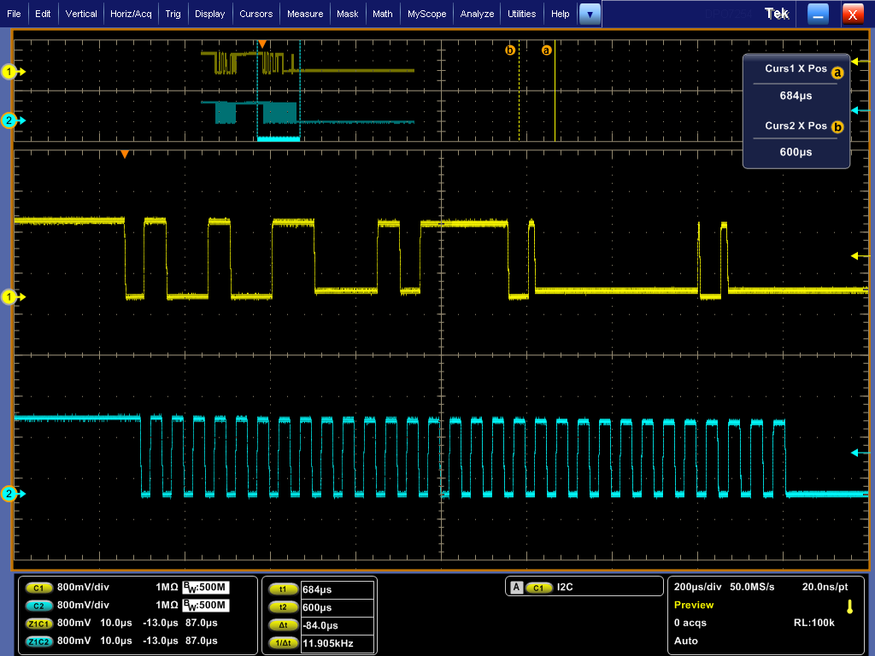Click the 200µs/div horizontal scale readout

pyautogui.click(x=698, y=588)
